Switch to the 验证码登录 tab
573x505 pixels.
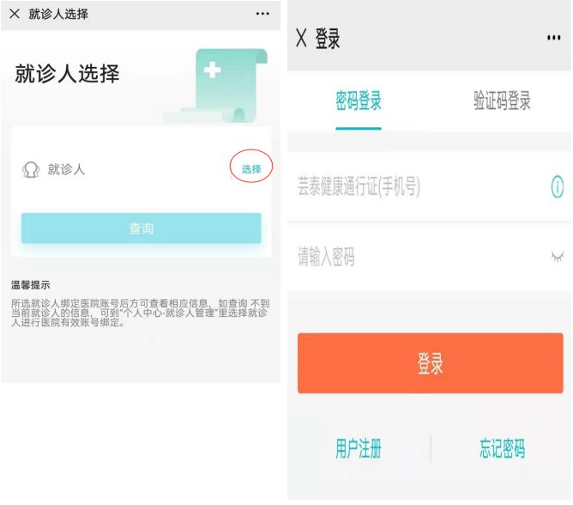coord(502,101)
